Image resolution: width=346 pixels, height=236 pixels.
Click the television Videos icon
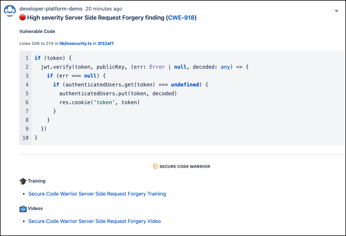point(23,209)
